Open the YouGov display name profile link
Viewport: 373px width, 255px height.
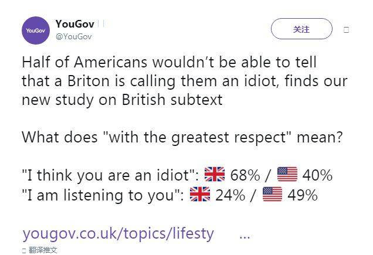(x=75, y=24)
